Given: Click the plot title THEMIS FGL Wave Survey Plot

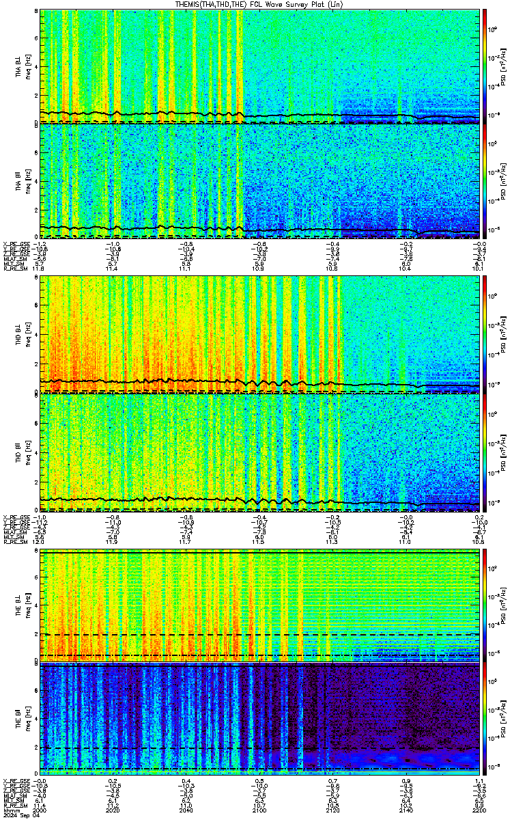Looking at the screenshot, I should tap(260, 4).
